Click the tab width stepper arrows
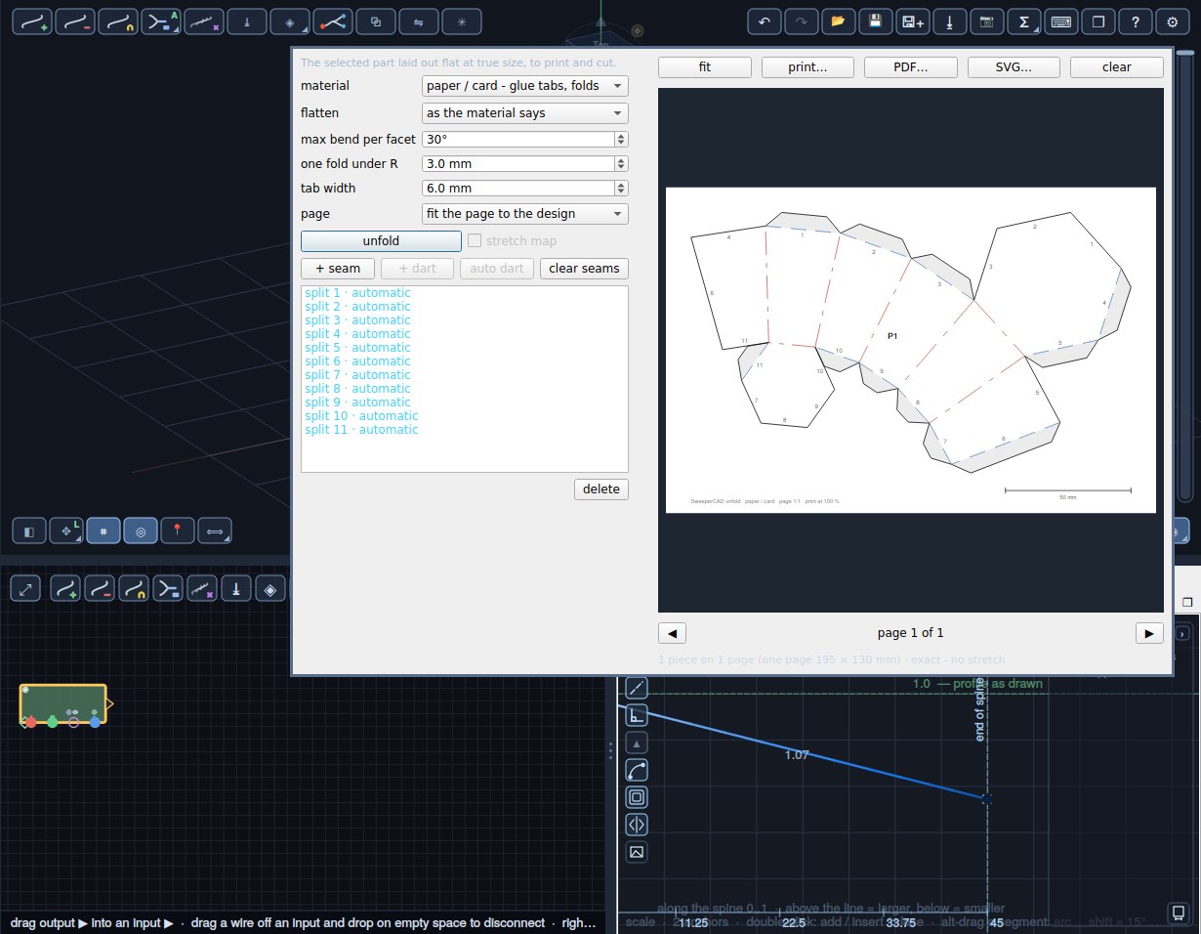The width and height of the screenshot is (1201, 934). (621, 189)
